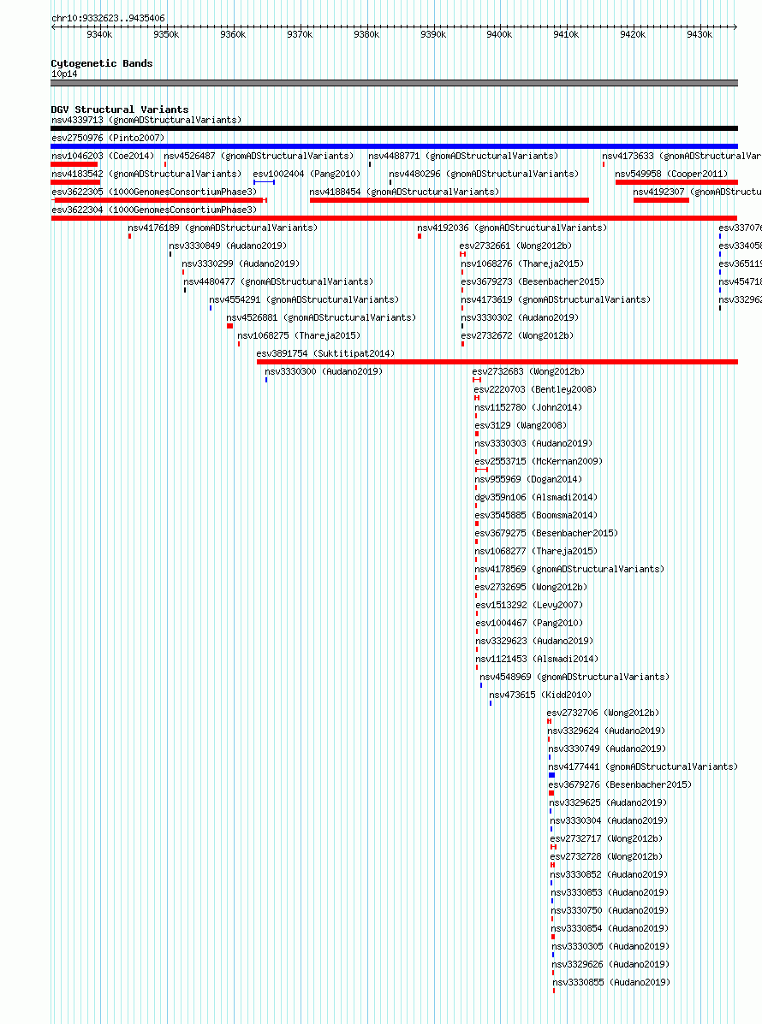The image size is (762, 1024).
Task: Open esv3679276 (Besenbacher2015) variant label
Action: [620, 784]
